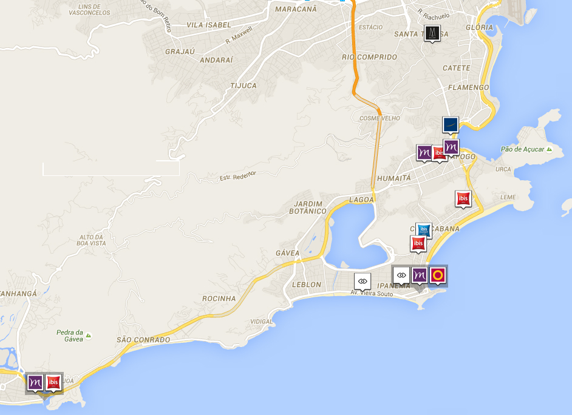The height and width of the screenshot is (415, 572).
Task: Select the red ibis marker below ibis budget
Action: click(x=418, y=244)
